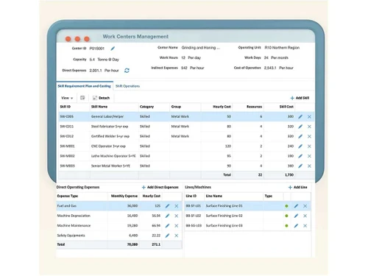The height and width of the screenshot is (276, 368).
Task: Click green status dot of Line 02
Action: coord(286,216)
